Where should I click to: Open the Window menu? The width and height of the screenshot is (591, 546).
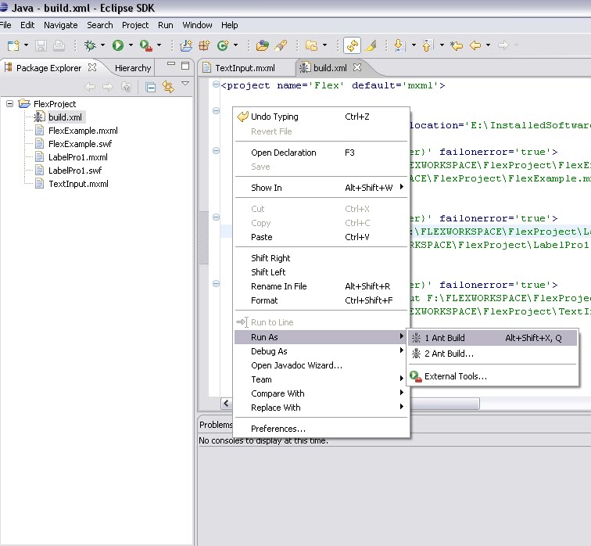click(x=197, y=25)
